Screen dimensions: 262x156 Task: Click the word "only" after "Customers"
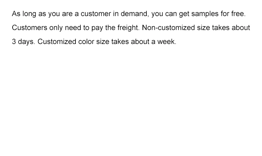[55, 28]
